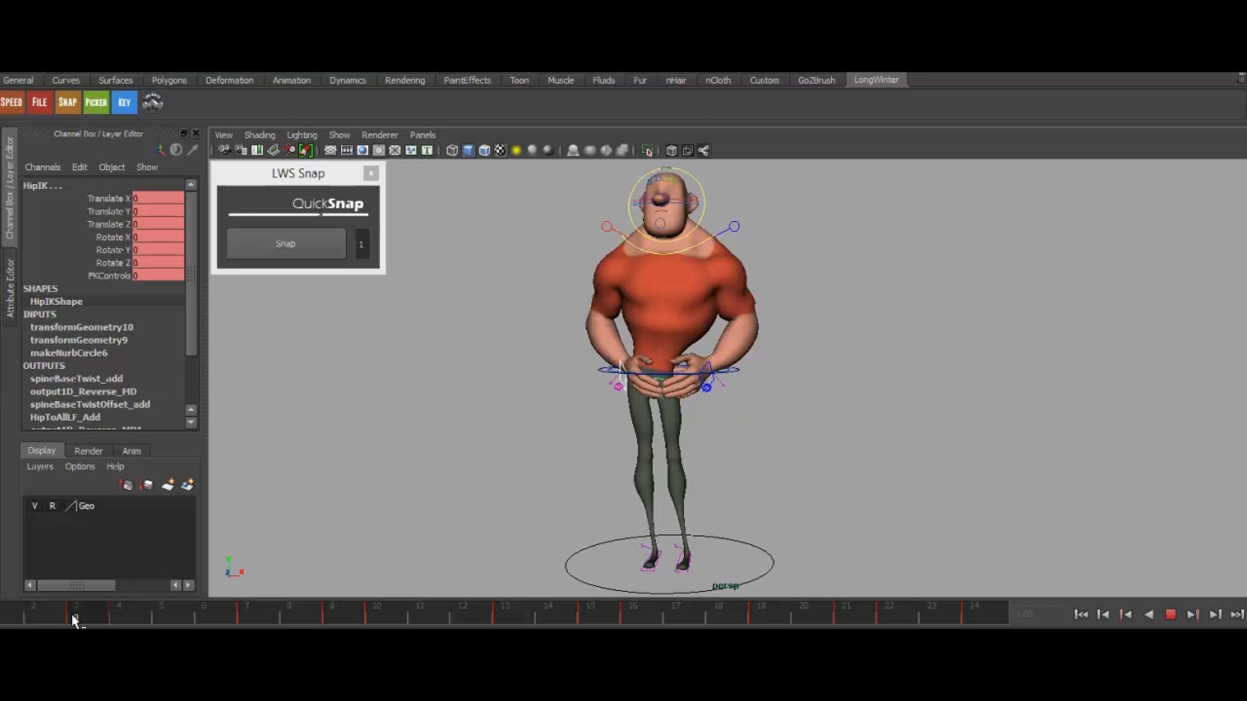Screen dimensions: 1247x701
Task: Enable wireframe display cube icon
Action: click(452, 151)
